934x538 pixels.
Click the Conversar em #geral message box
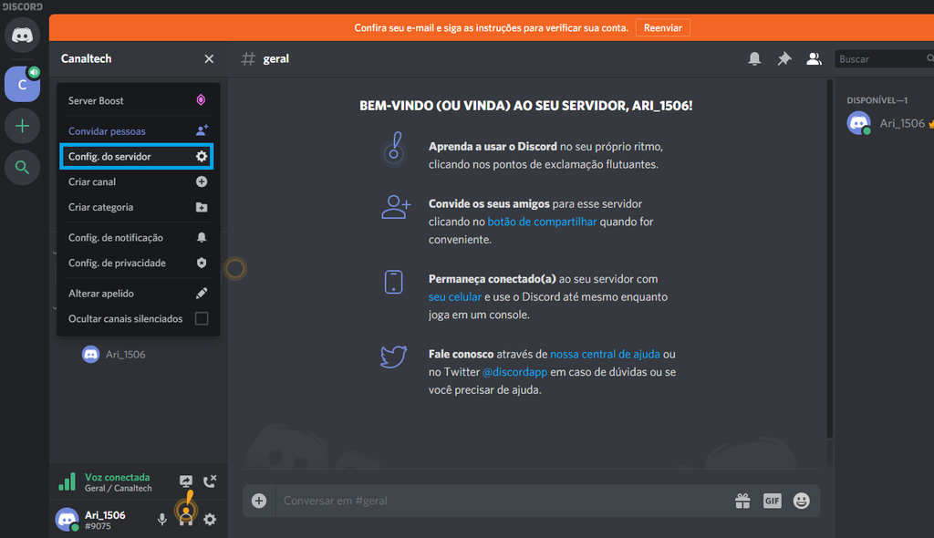point(503,501)
